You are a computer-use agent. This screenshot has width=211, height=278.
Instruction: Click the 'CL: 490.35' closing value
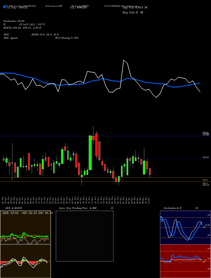coord(78,8)
